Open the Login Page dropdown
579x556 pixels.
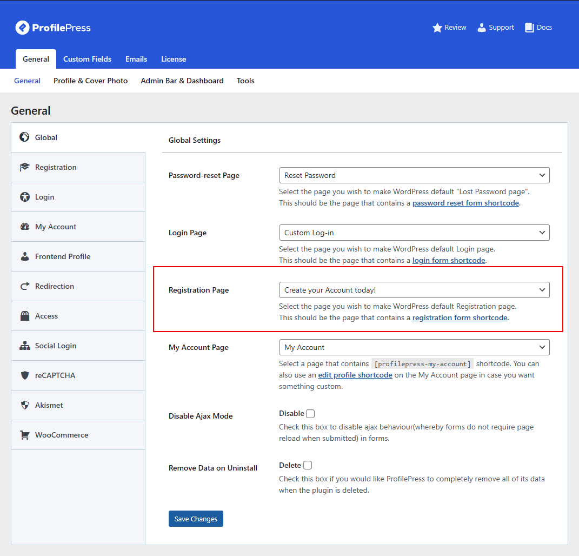[414, 233]
